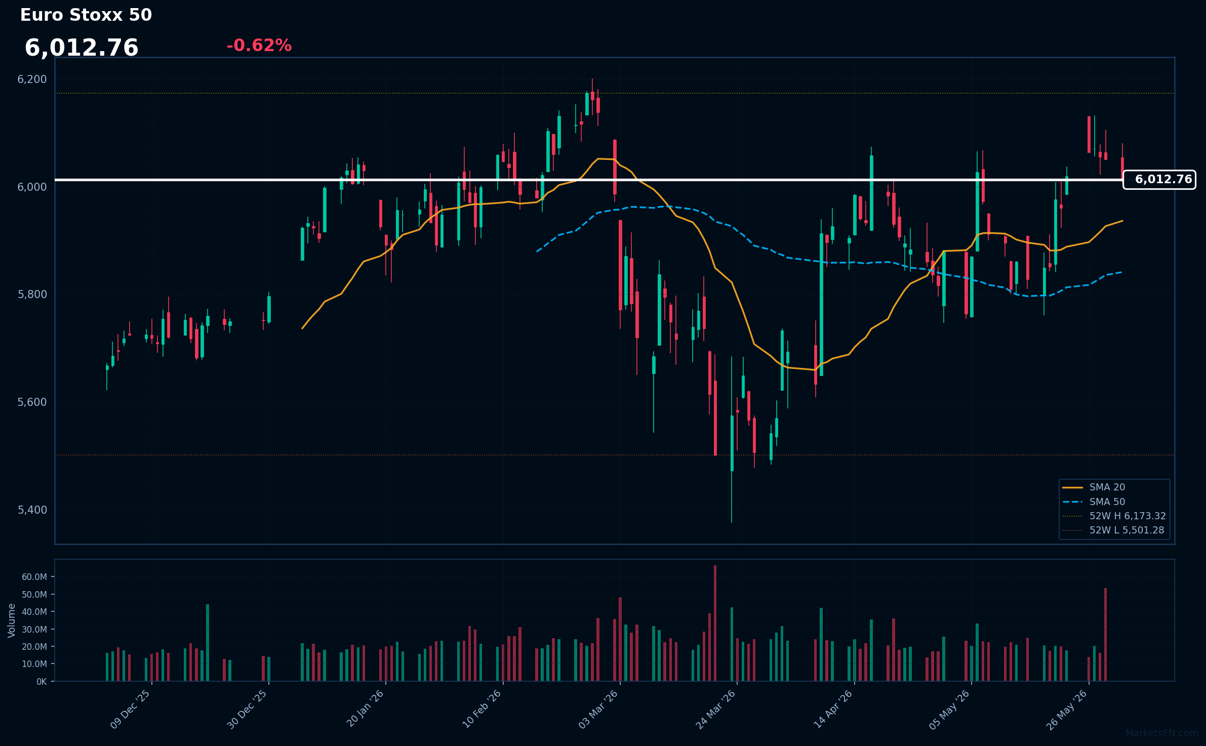The image size is (1206, 746).
Task: Click the 05 May '26 date label
Action: pos(949,710)
